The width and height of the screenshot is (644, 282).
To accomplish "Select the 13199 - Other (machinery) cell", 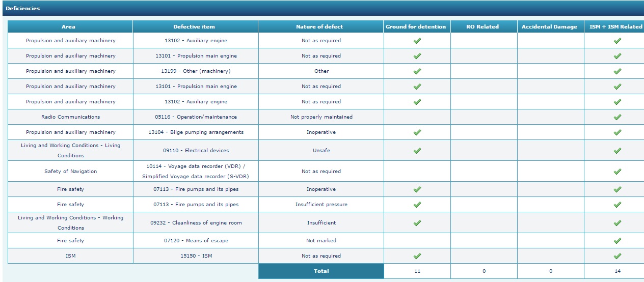I will coord(196,71).
